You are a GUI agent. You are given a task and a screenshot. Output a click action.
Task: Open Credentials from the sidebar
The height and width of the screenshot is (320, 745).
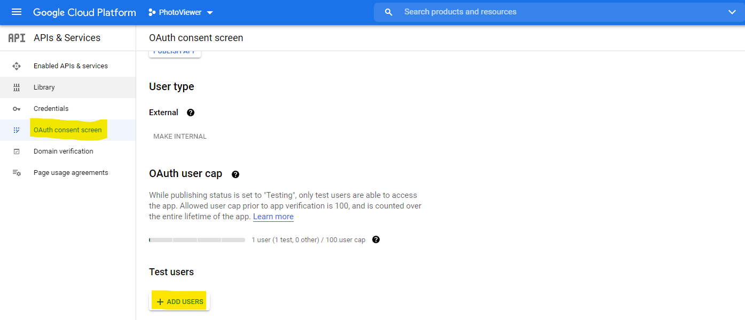[x=51, y=108]
